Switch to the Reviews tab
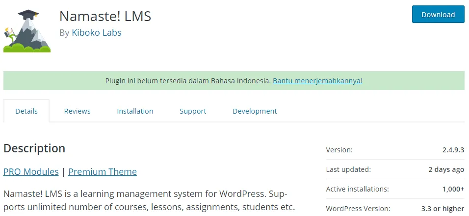The image size is (469, 216). tap(77, 111)
